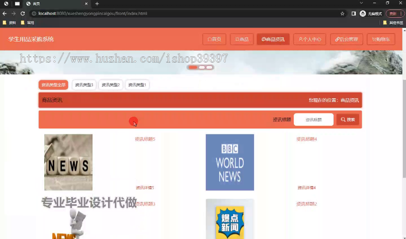Open the BBC World News thumbnail
Screen dimensions: 406x239
click(230, 162)
